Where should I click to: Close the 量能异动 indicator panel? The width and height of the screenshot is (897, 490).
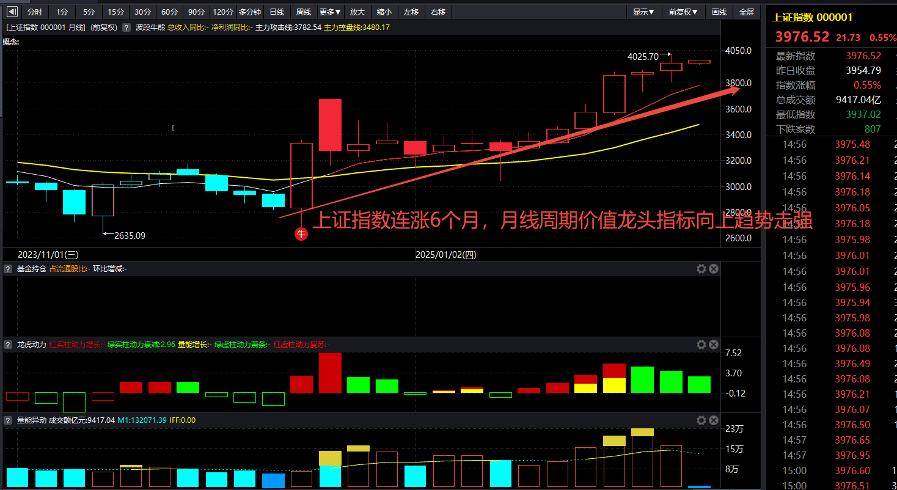click(713, 420)
